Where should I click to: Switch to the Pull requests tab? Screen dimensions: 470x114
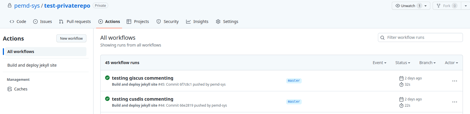click(x=75, y=22)
